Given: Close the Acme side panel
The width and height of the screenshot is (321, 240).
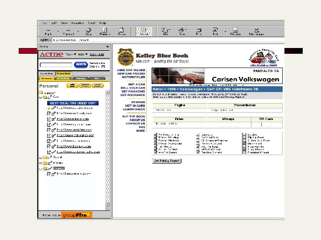Looking at the screenshot, I should [108, 47].
